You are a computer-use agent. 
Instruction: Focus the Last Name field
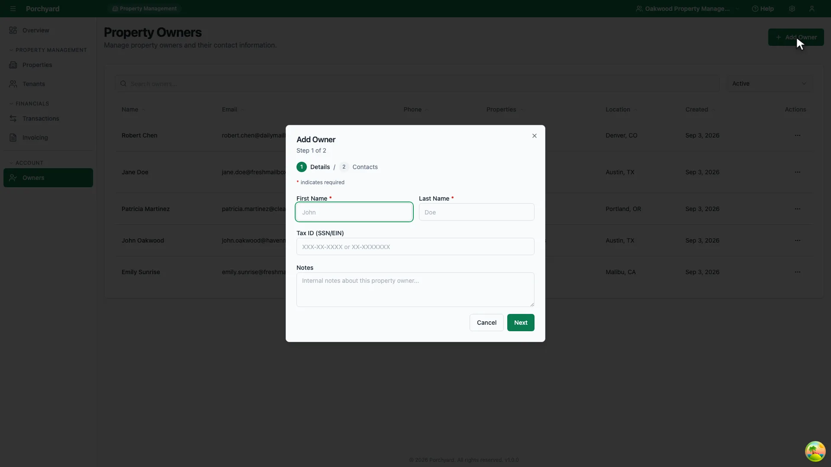click(x=477, y=212)
